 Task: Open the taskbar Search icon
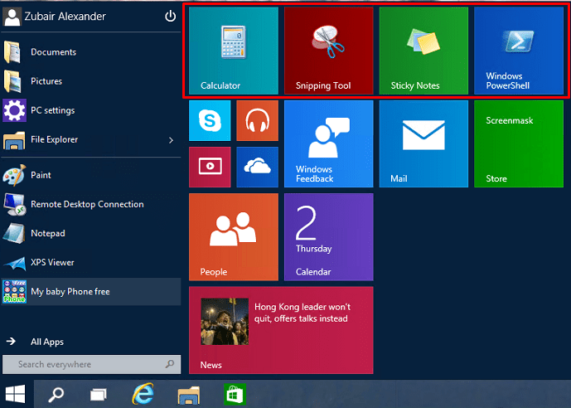56,394
